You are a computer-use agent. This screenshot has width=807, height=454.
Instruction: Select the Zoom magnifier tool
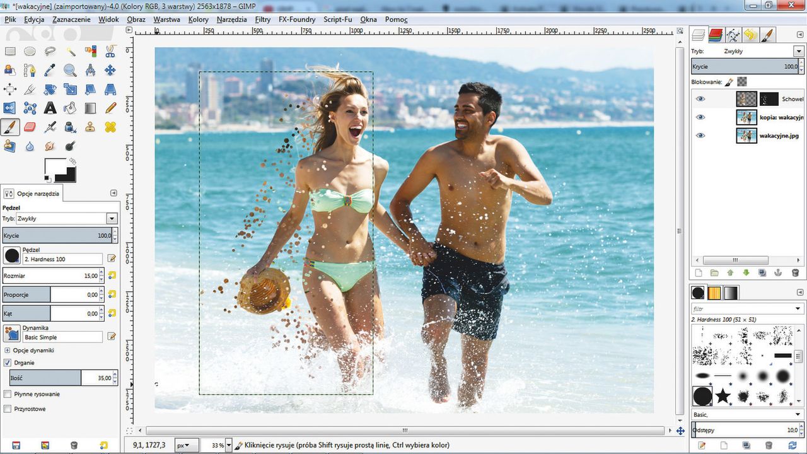(70, 71)
